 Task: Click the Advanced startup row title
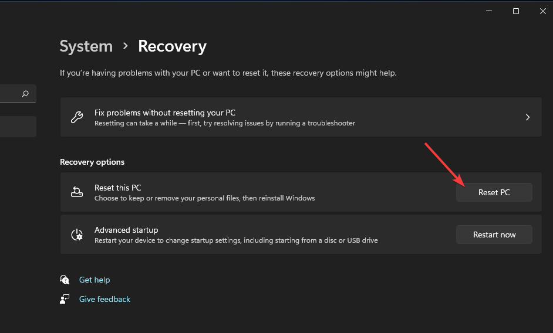[126, 230]
